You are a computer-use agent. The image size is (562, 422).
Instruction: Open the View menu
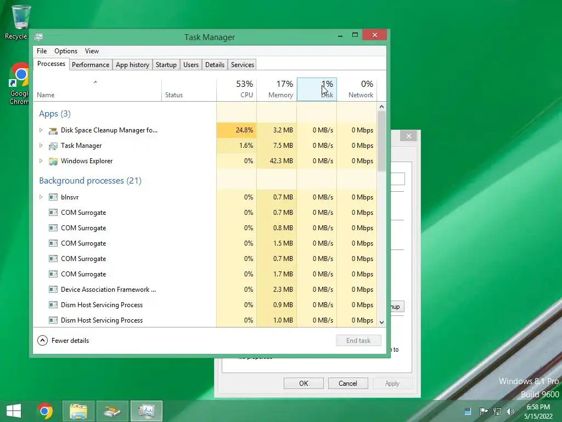click(x=92, y=51)
